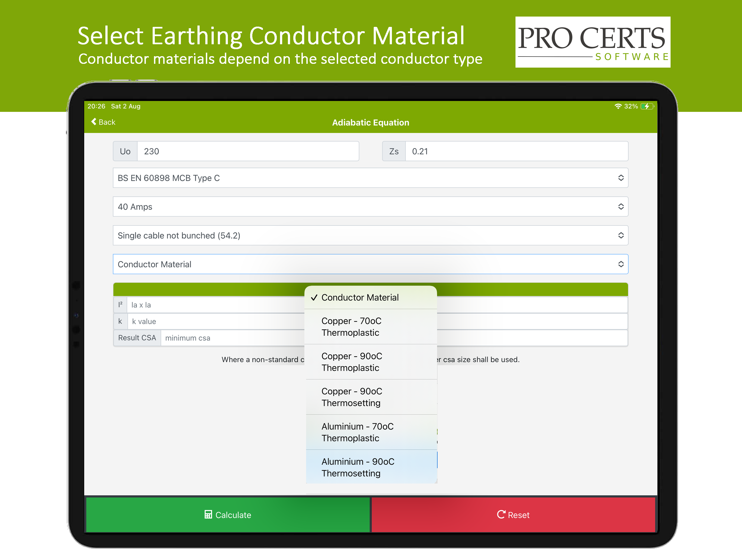
Task: Click the Result CSA label
Action: (x=137, y=338)
